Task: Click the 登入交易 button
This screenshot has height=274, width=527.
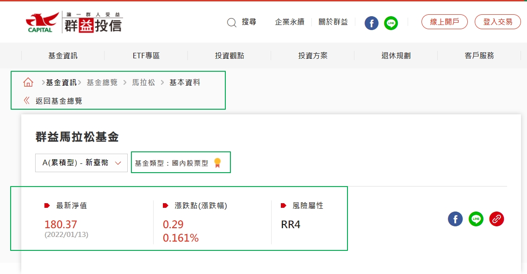Action: click(497, 21)
